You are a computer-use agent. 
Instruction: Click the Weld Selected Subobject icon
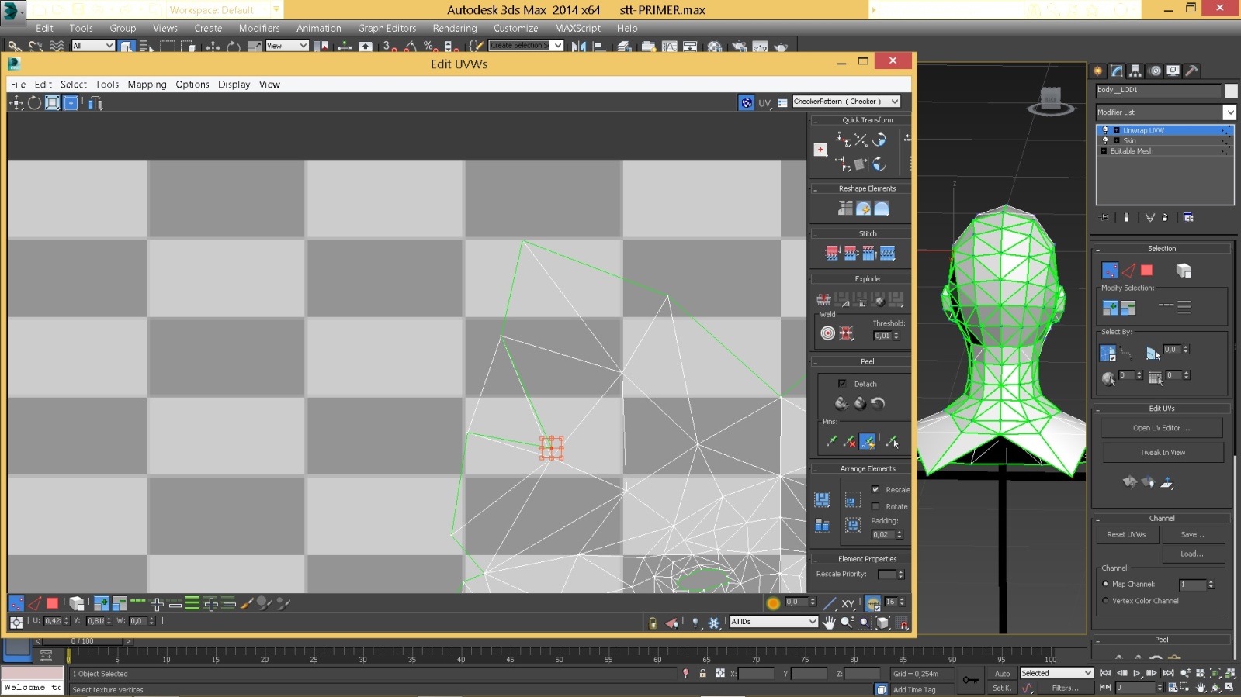(846, 333)
